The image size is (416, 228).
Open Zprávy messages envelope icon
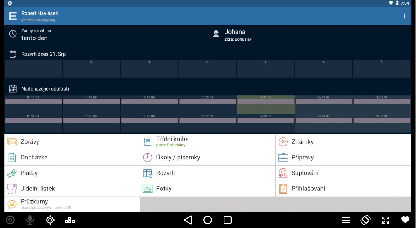12,142
